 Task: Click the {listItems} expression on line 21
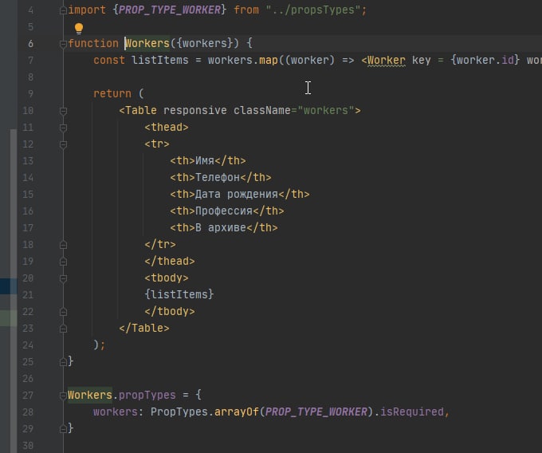point(179,294)
